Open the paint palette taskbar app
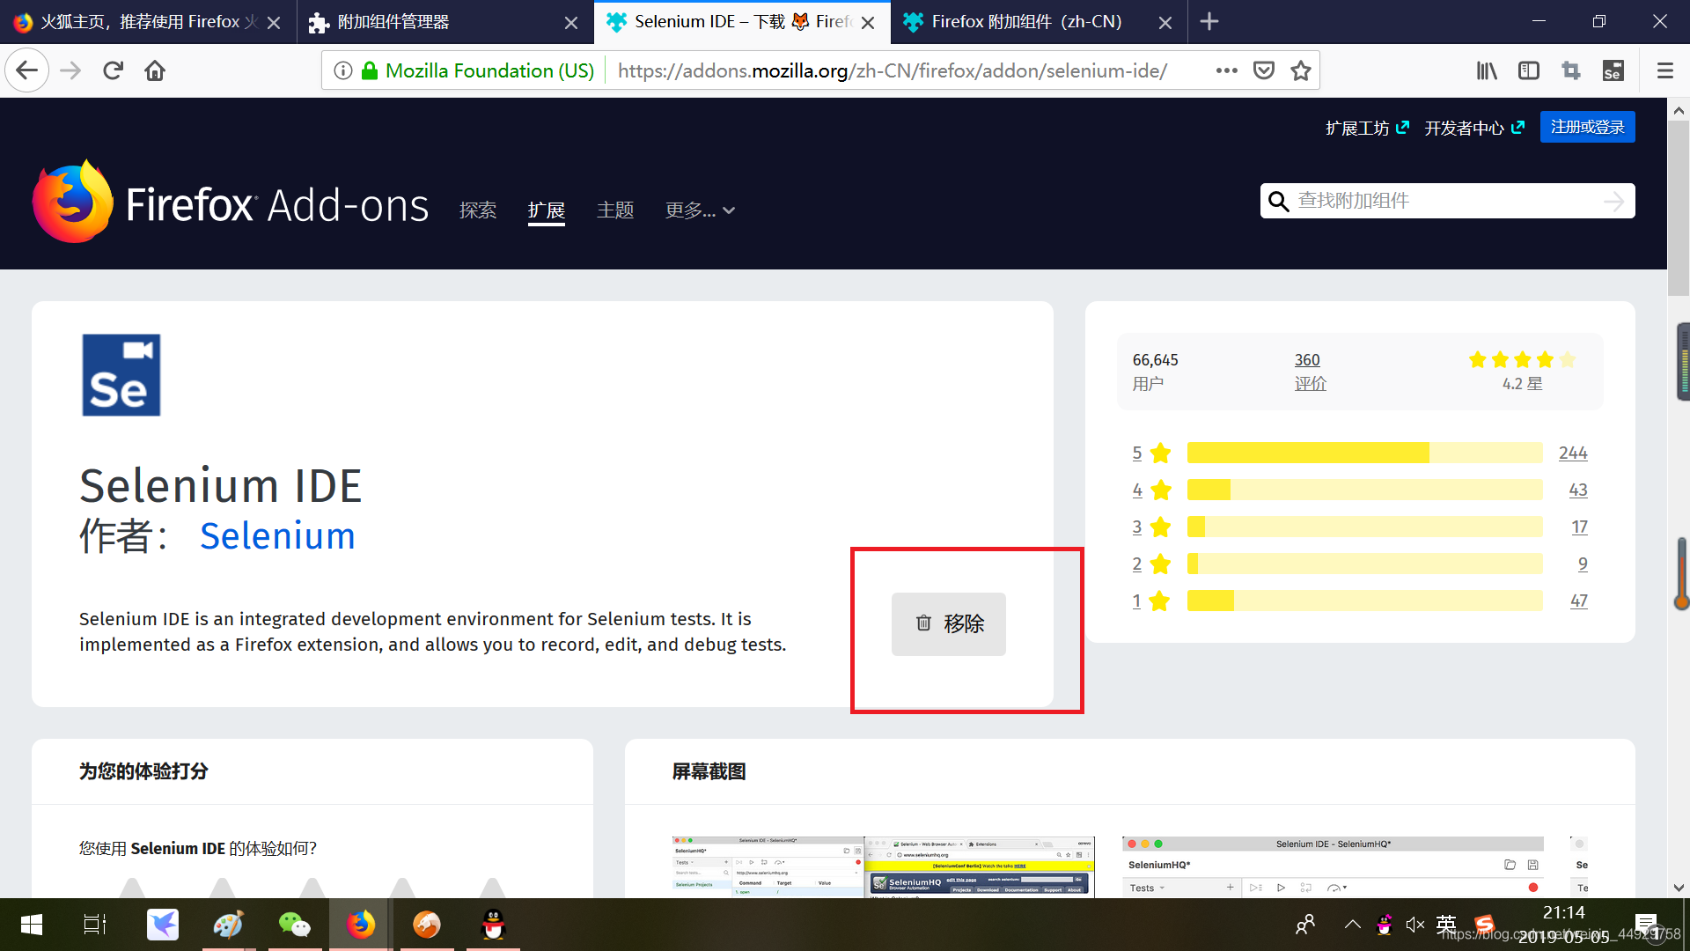Screen dimensions: 1690x951 click(x=228, y=925)
